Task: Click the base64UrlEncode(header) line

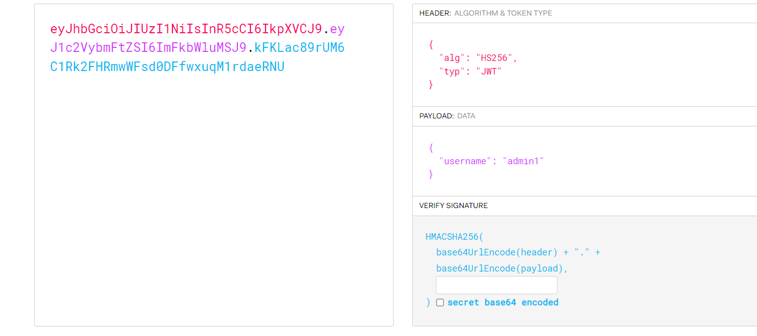Action: tap(497, 252)
